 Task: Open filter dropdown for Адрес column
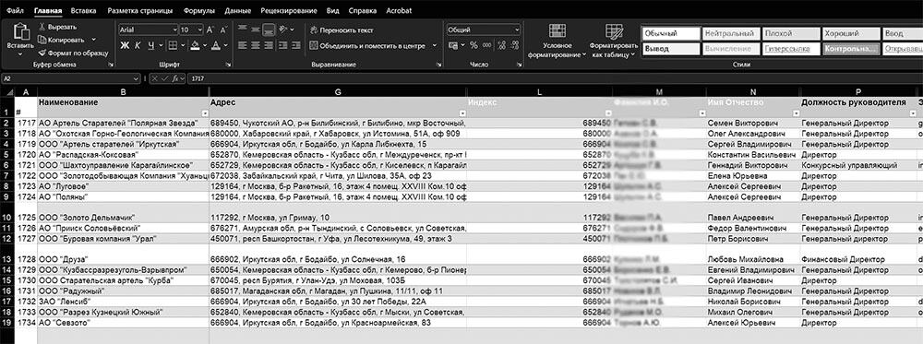(x=462, y=113)
